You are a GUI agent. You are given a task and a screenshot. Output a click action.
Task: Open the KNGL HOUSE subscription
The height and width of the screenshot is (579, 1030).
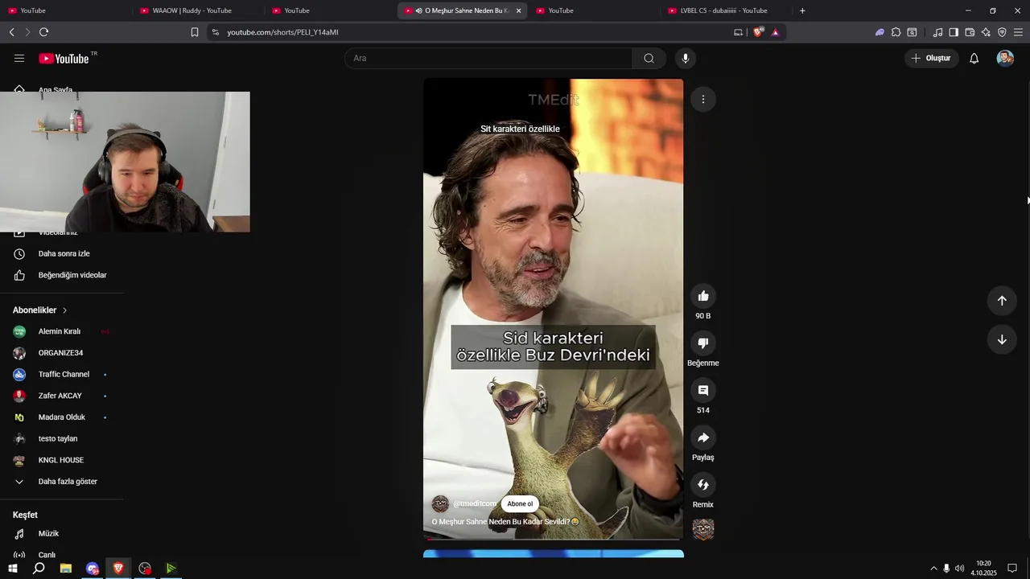point(62,460)
